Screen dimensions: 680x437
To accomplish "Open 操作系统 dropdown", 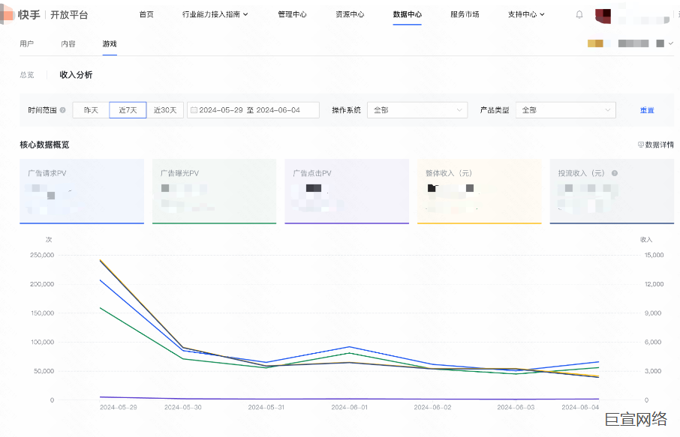I will [x=417, y=110].
